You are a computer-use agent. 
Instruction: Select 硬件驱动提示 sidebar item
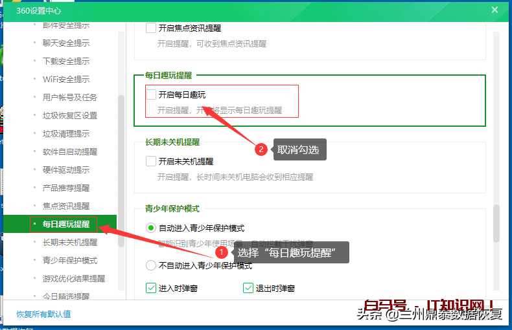pos(66,170)
